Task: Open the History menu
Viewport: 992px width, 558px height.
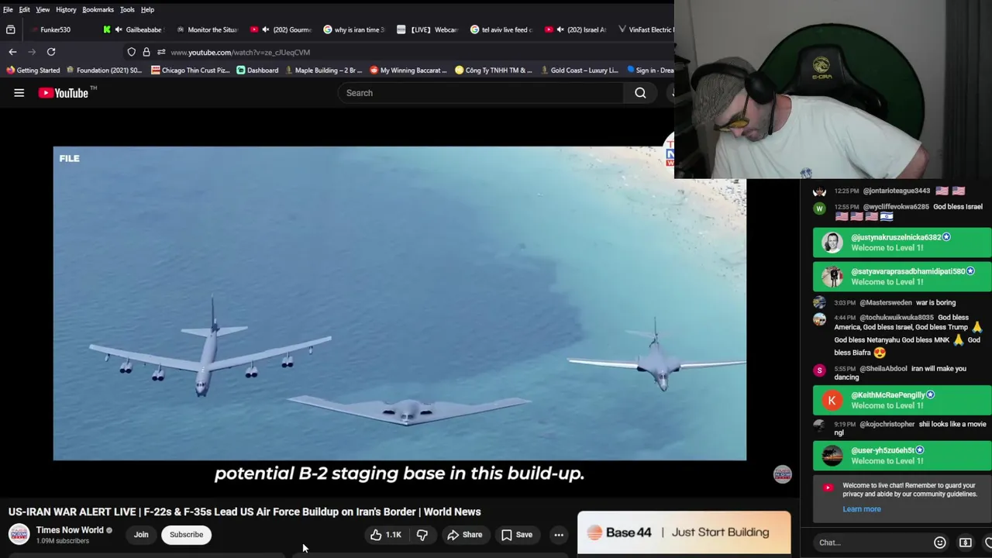Action: [x=66, y=9]
